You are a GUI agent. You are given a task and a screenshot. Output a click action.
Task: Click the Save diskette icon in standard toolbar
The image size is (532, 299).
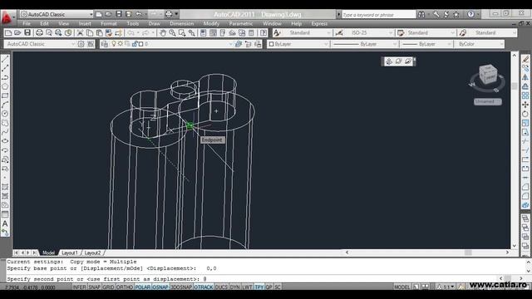click(27, 33)
